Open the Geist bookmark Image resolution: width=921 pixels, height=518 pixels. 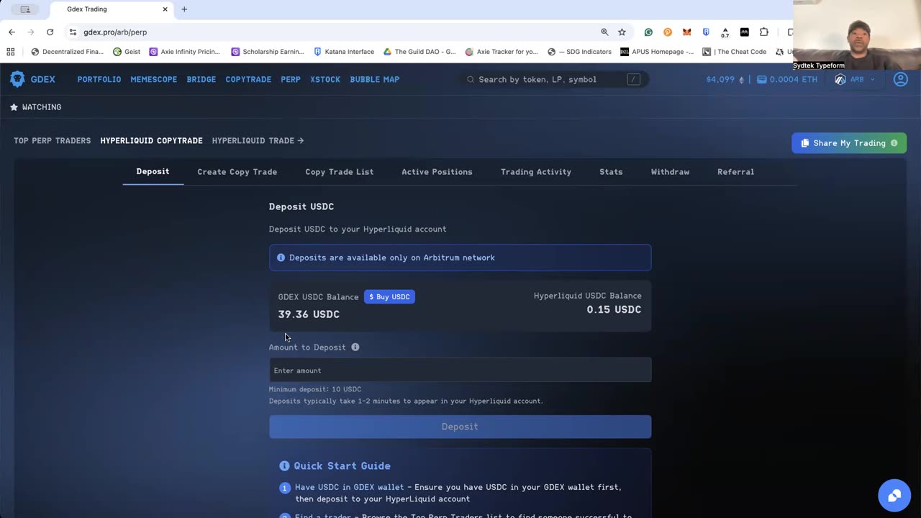127,52
